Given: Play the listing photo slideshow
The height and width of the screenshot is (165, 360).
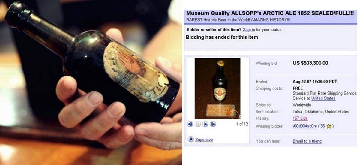Looking at the screenshot, I should pos(205,124).
